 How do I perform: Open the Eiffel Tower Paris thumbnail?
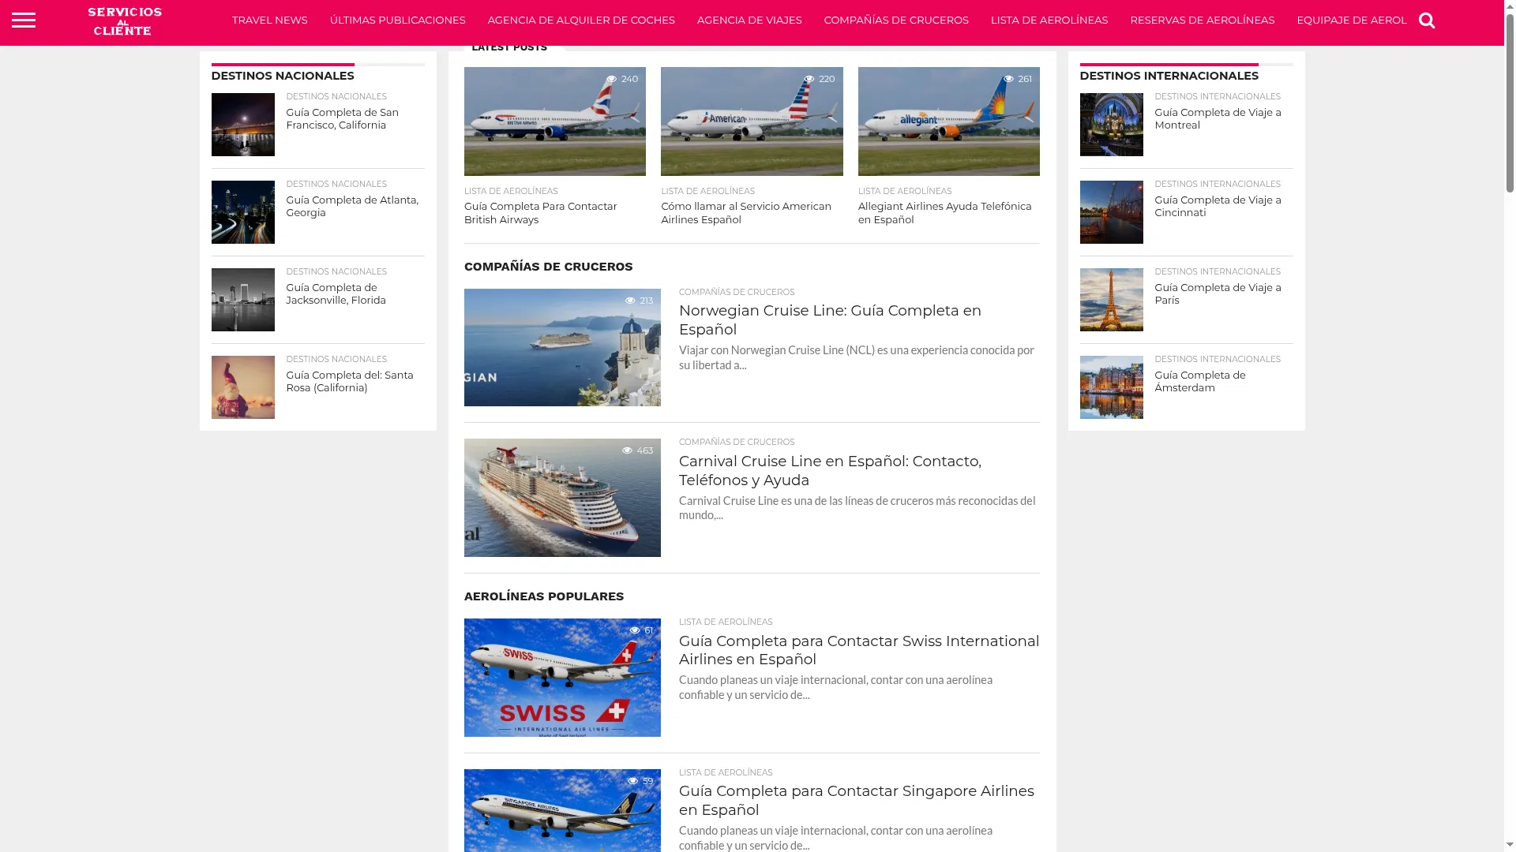pyautogui.click(x=1112, y=300)
